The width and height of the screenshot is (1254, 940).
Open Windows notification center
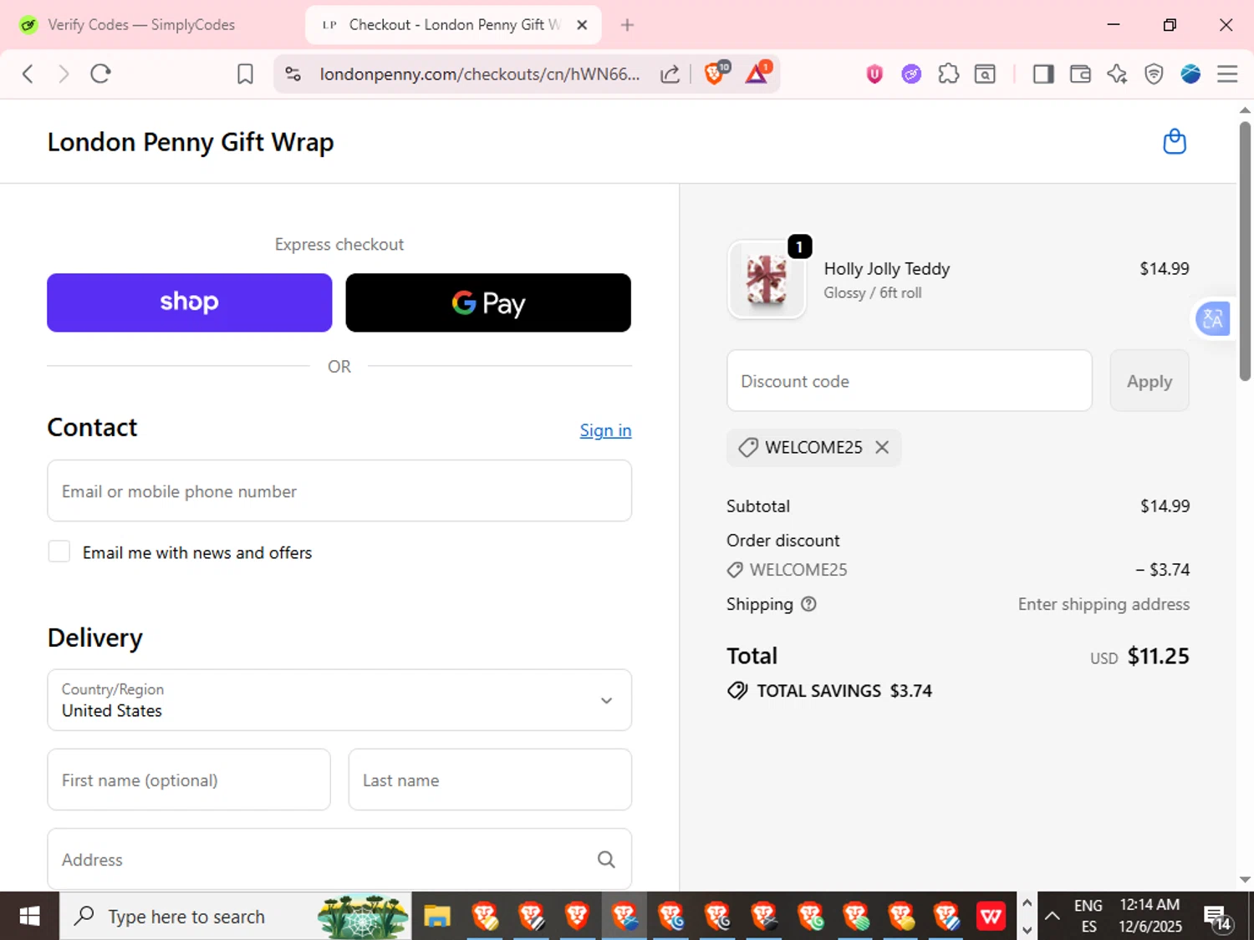click(1217, 917)
